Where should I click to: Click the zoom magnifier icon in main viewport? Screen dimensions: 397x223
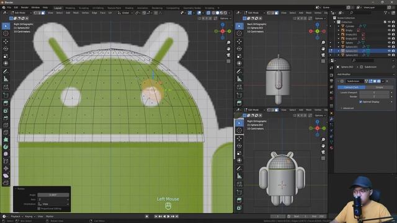coord(228,43)
